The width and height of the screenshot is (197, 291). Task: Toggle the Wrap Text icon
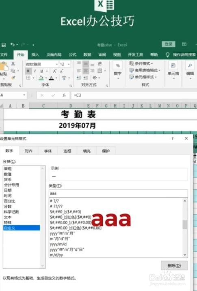[100, 64]
